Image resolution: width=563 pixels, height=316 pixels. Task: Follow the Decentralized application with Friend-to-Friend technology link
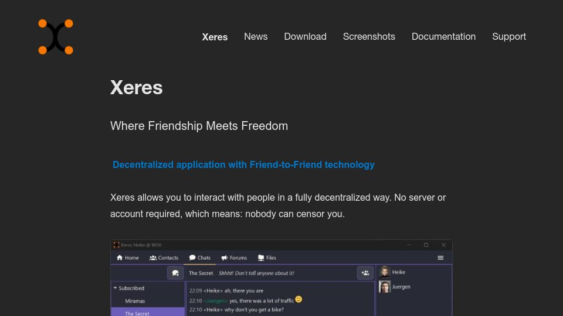(243, 165)
